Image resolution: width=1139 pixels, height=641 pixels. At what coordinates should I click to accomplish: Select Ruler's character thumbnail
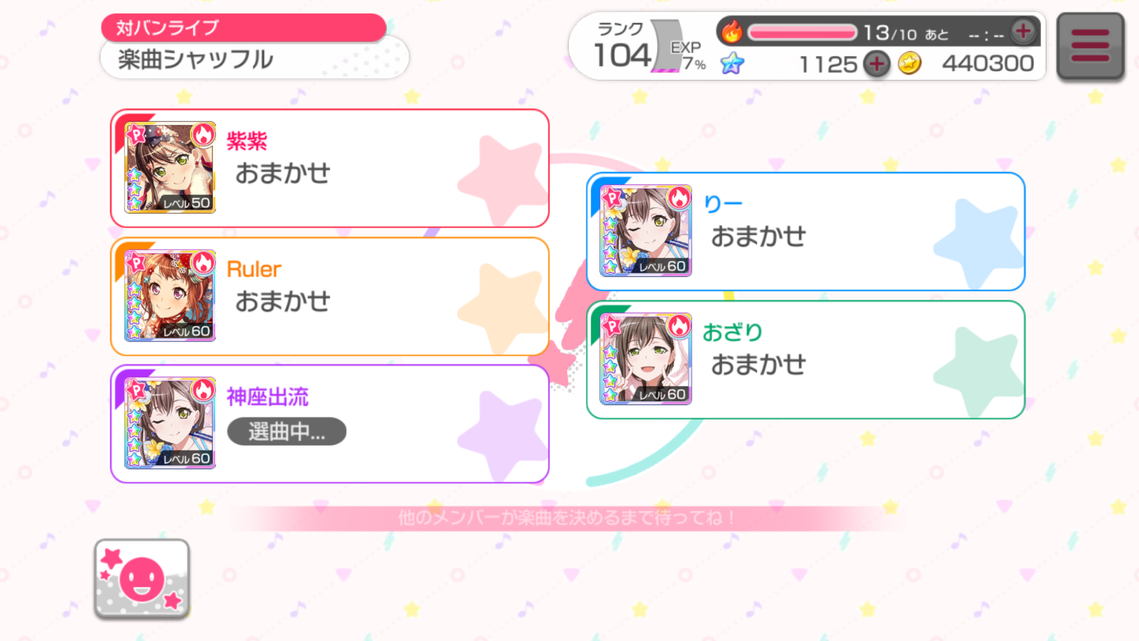tap(170, 296)
